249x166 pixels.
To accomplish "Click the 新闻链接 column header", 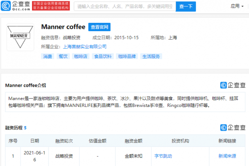I will 227,141.
